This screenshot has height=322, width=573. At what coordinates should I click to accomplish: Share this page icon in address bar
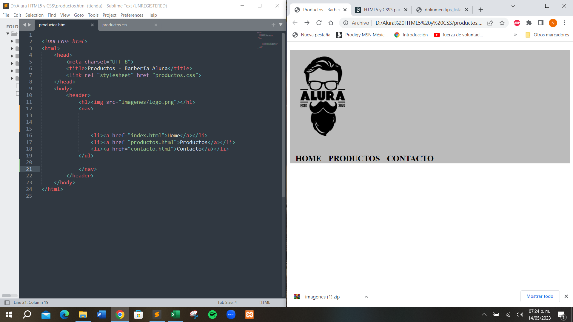coord(490,23)
